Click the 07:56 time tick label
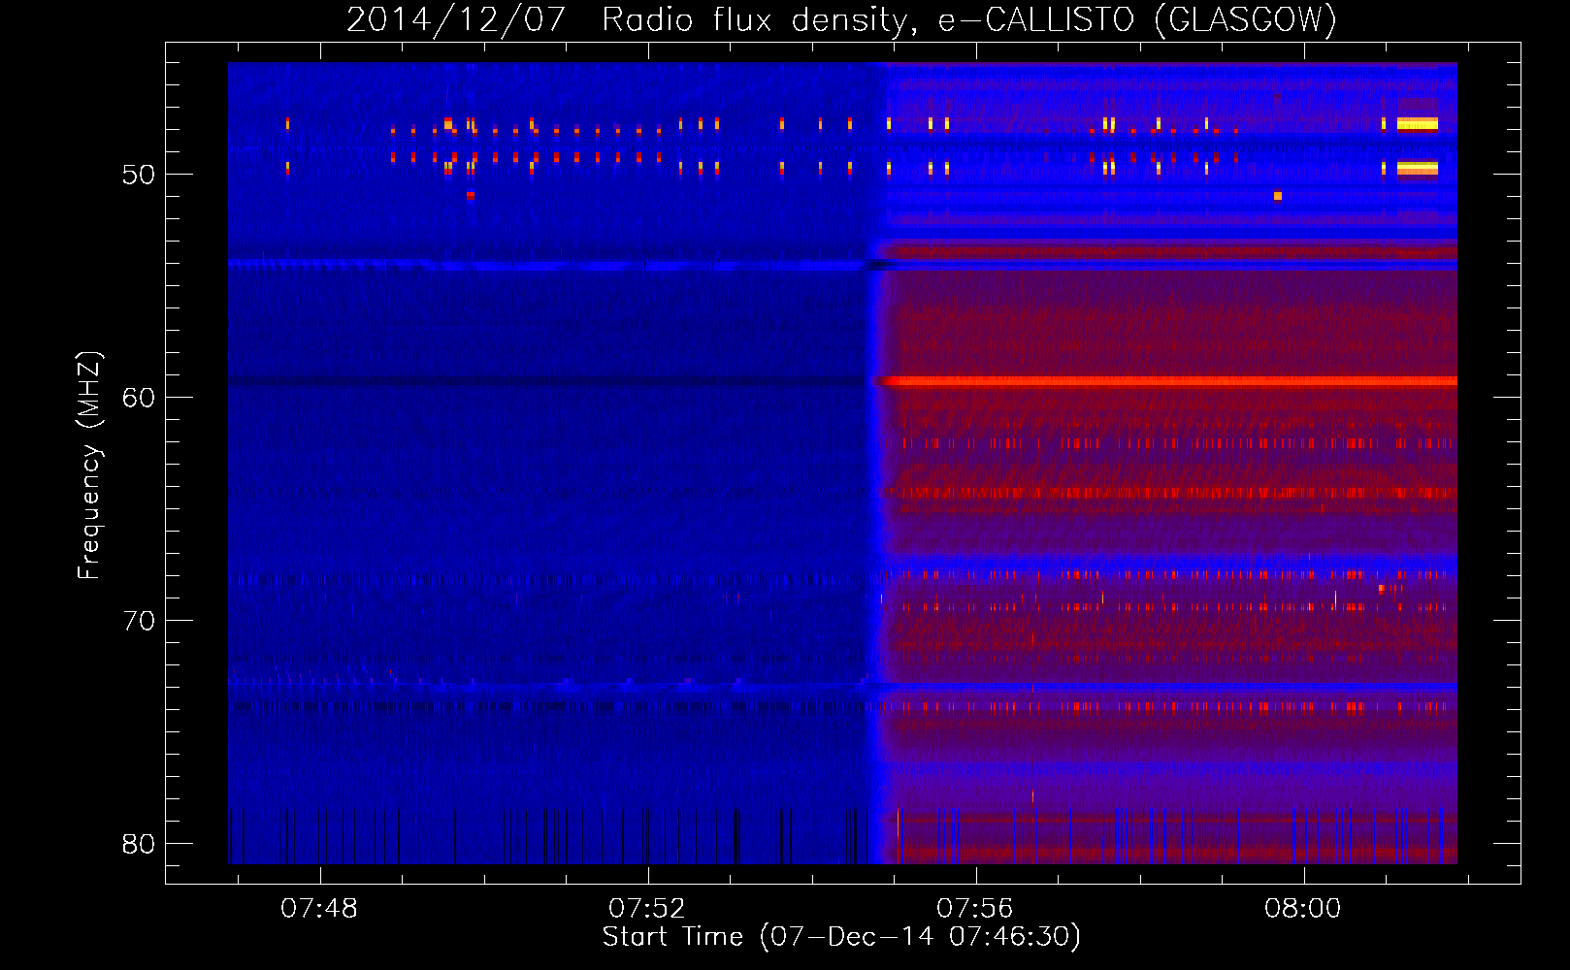Screen dimensions: 1570x970 974,908
